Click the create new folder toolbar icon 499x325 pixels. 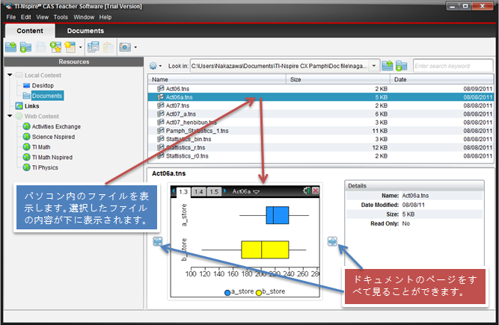coord(25,47)
